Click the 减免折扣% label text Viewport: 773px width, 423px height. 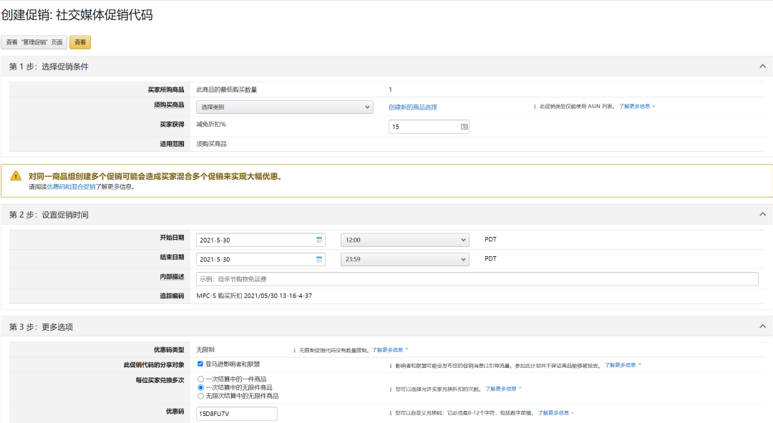tap(211, 125)
